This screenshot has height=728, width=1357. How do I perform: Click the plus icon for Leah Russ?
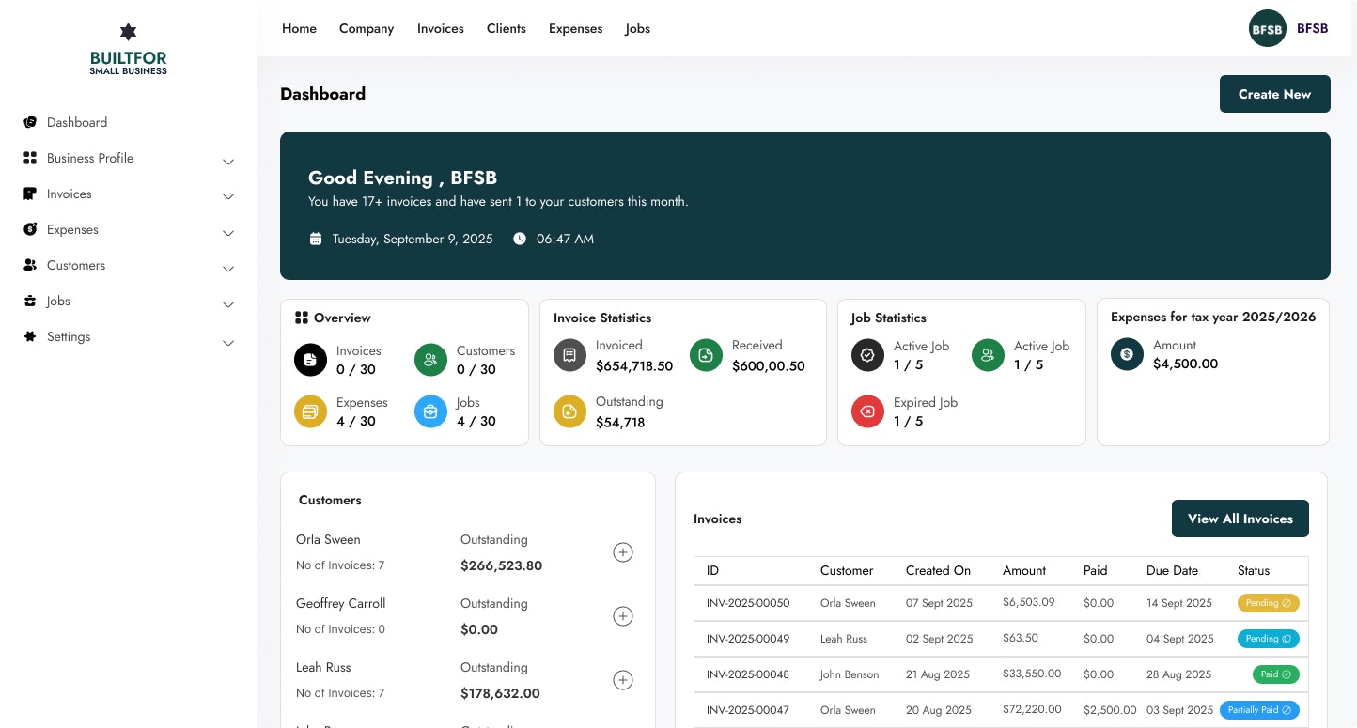coord(622,680)
